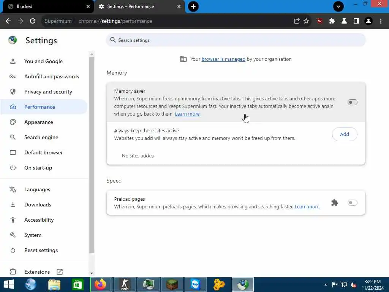Open the profile avatar menu
The width and height of the screenshot is (389, 292).
click(x=368, y=21)
